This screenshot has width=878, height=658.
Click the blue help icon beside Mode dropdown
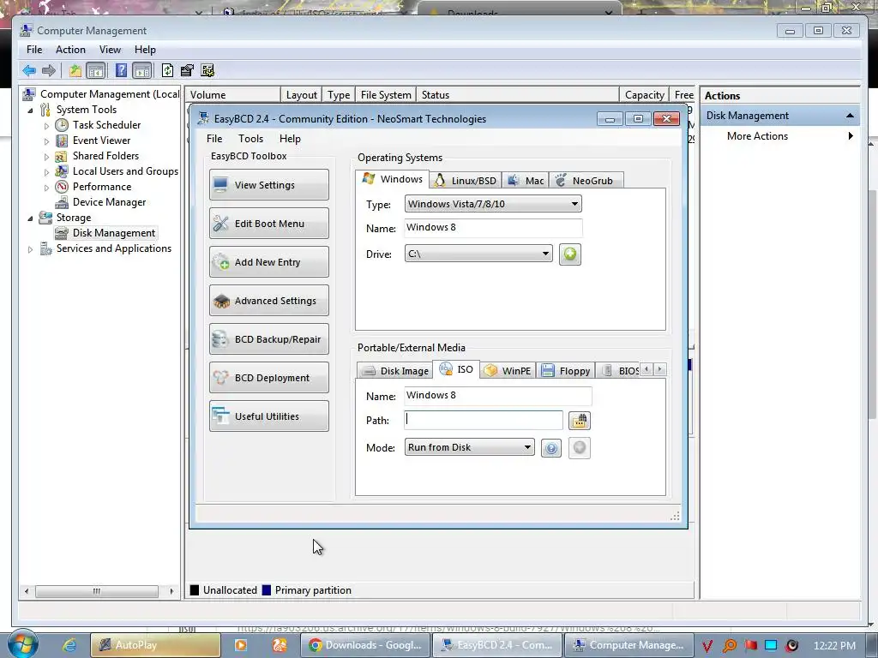(x=551, y=447)
